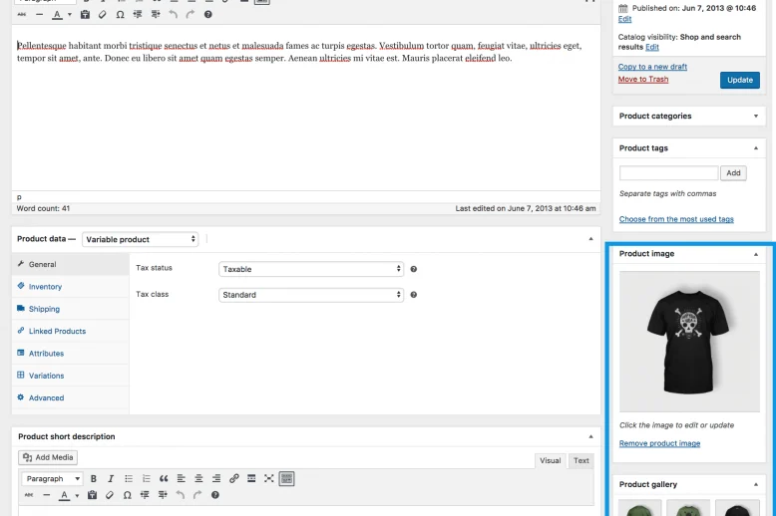776x516 pixels.
Task: Click the Remove product image link
Action: tap(659, 443)
